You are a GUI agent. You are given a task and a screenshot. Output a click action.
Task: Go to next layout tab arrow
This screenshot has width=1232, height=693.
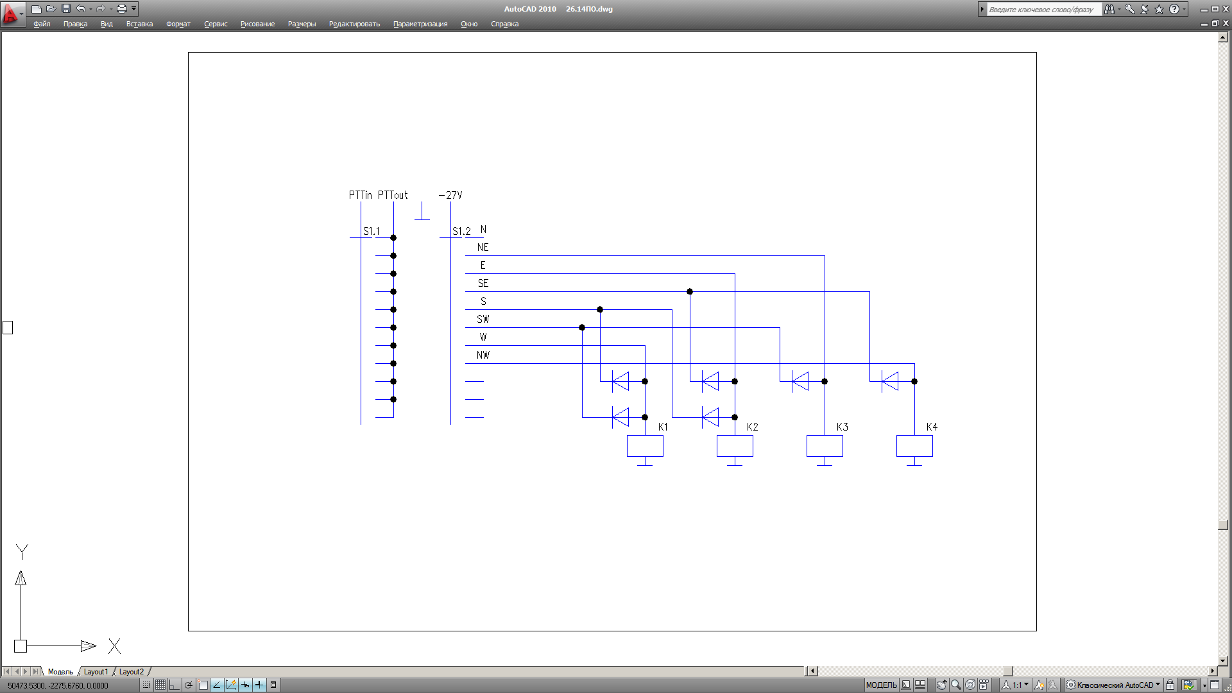click(x=26, y=671)
